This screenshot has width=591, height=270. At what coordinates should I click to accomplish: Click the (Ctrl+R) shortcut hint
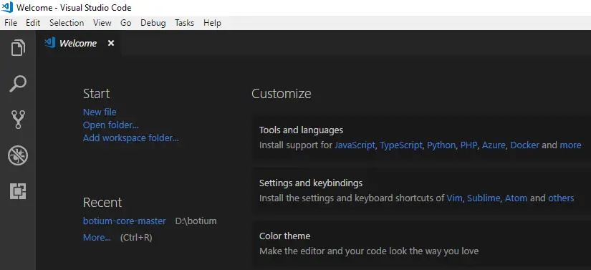(136, 238)
